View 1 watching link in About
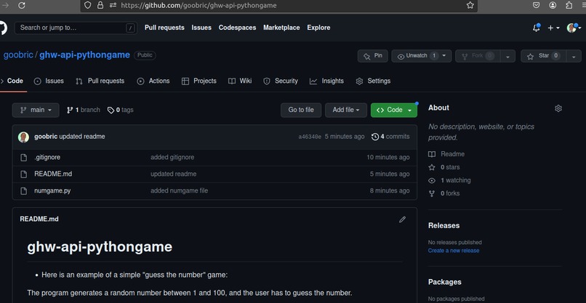Viewport: 586px width, 303px height. pos(449,180)
